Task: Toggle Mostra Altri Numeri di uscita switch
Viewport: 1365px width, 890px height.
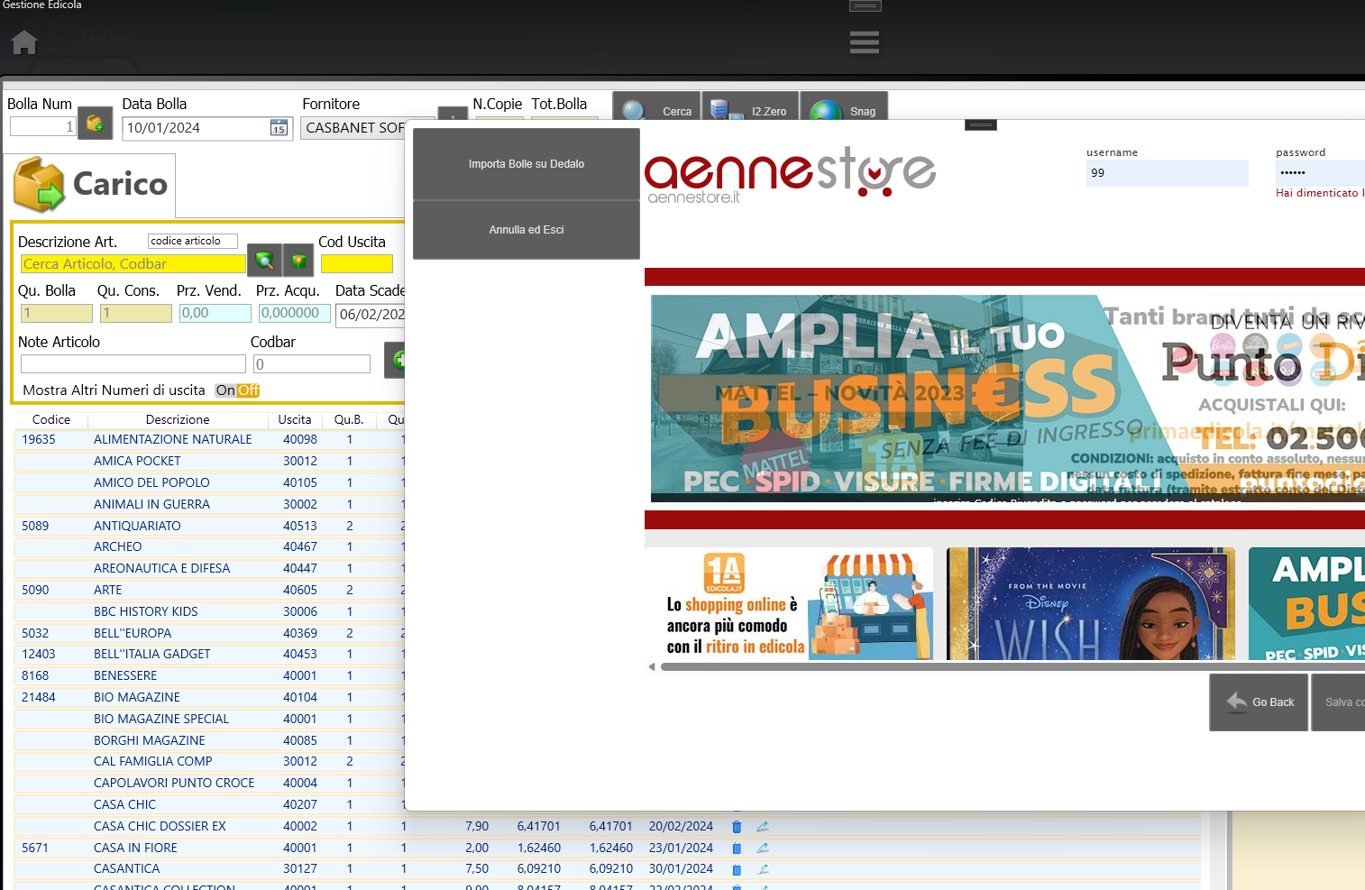Action: (237, 390)
